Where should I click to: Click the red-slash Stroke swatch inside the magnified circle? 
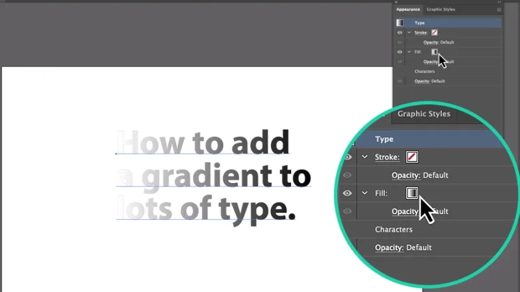pyautogui.click(x=411, y=156)
